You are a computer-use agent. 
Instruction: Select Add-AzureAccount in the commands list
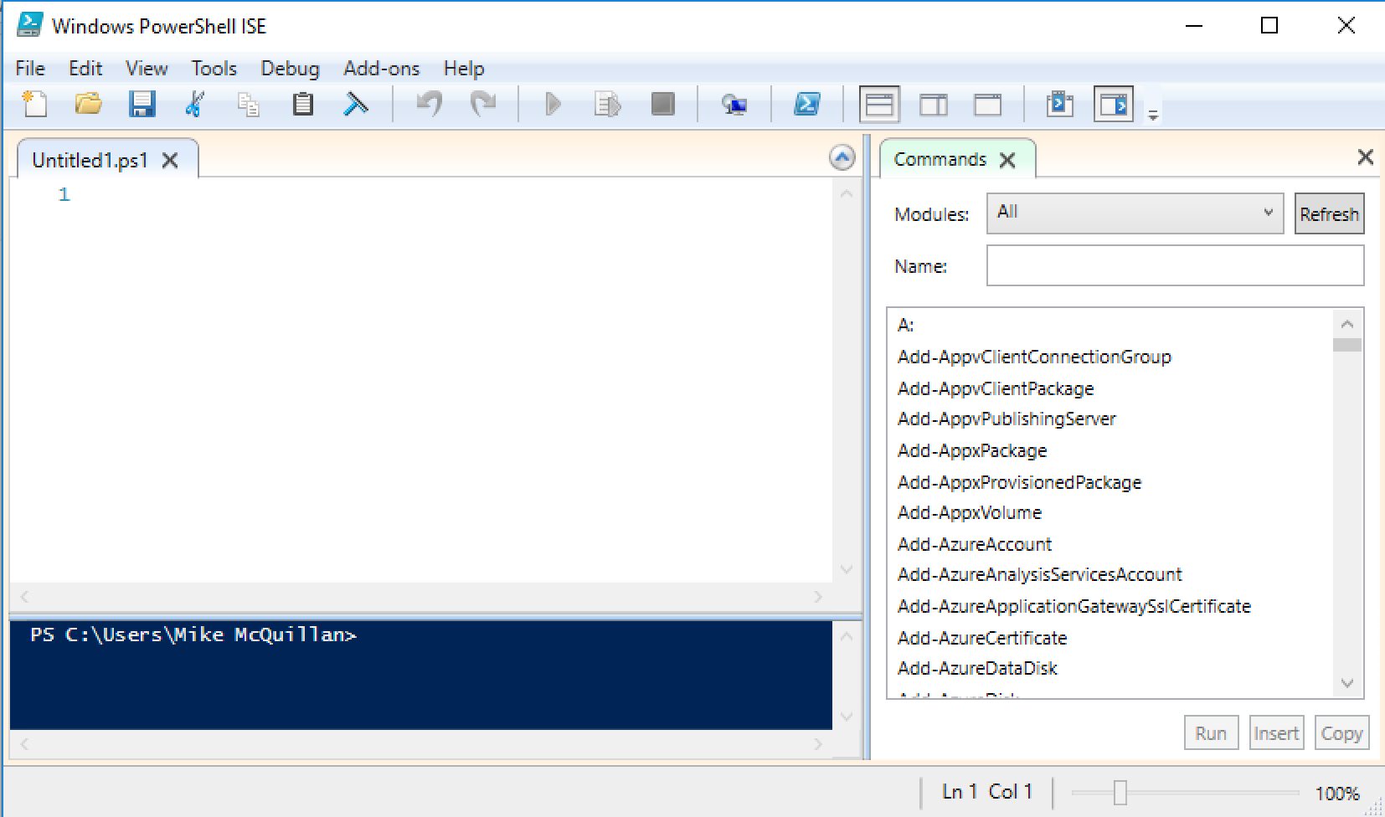click(975, 544)
